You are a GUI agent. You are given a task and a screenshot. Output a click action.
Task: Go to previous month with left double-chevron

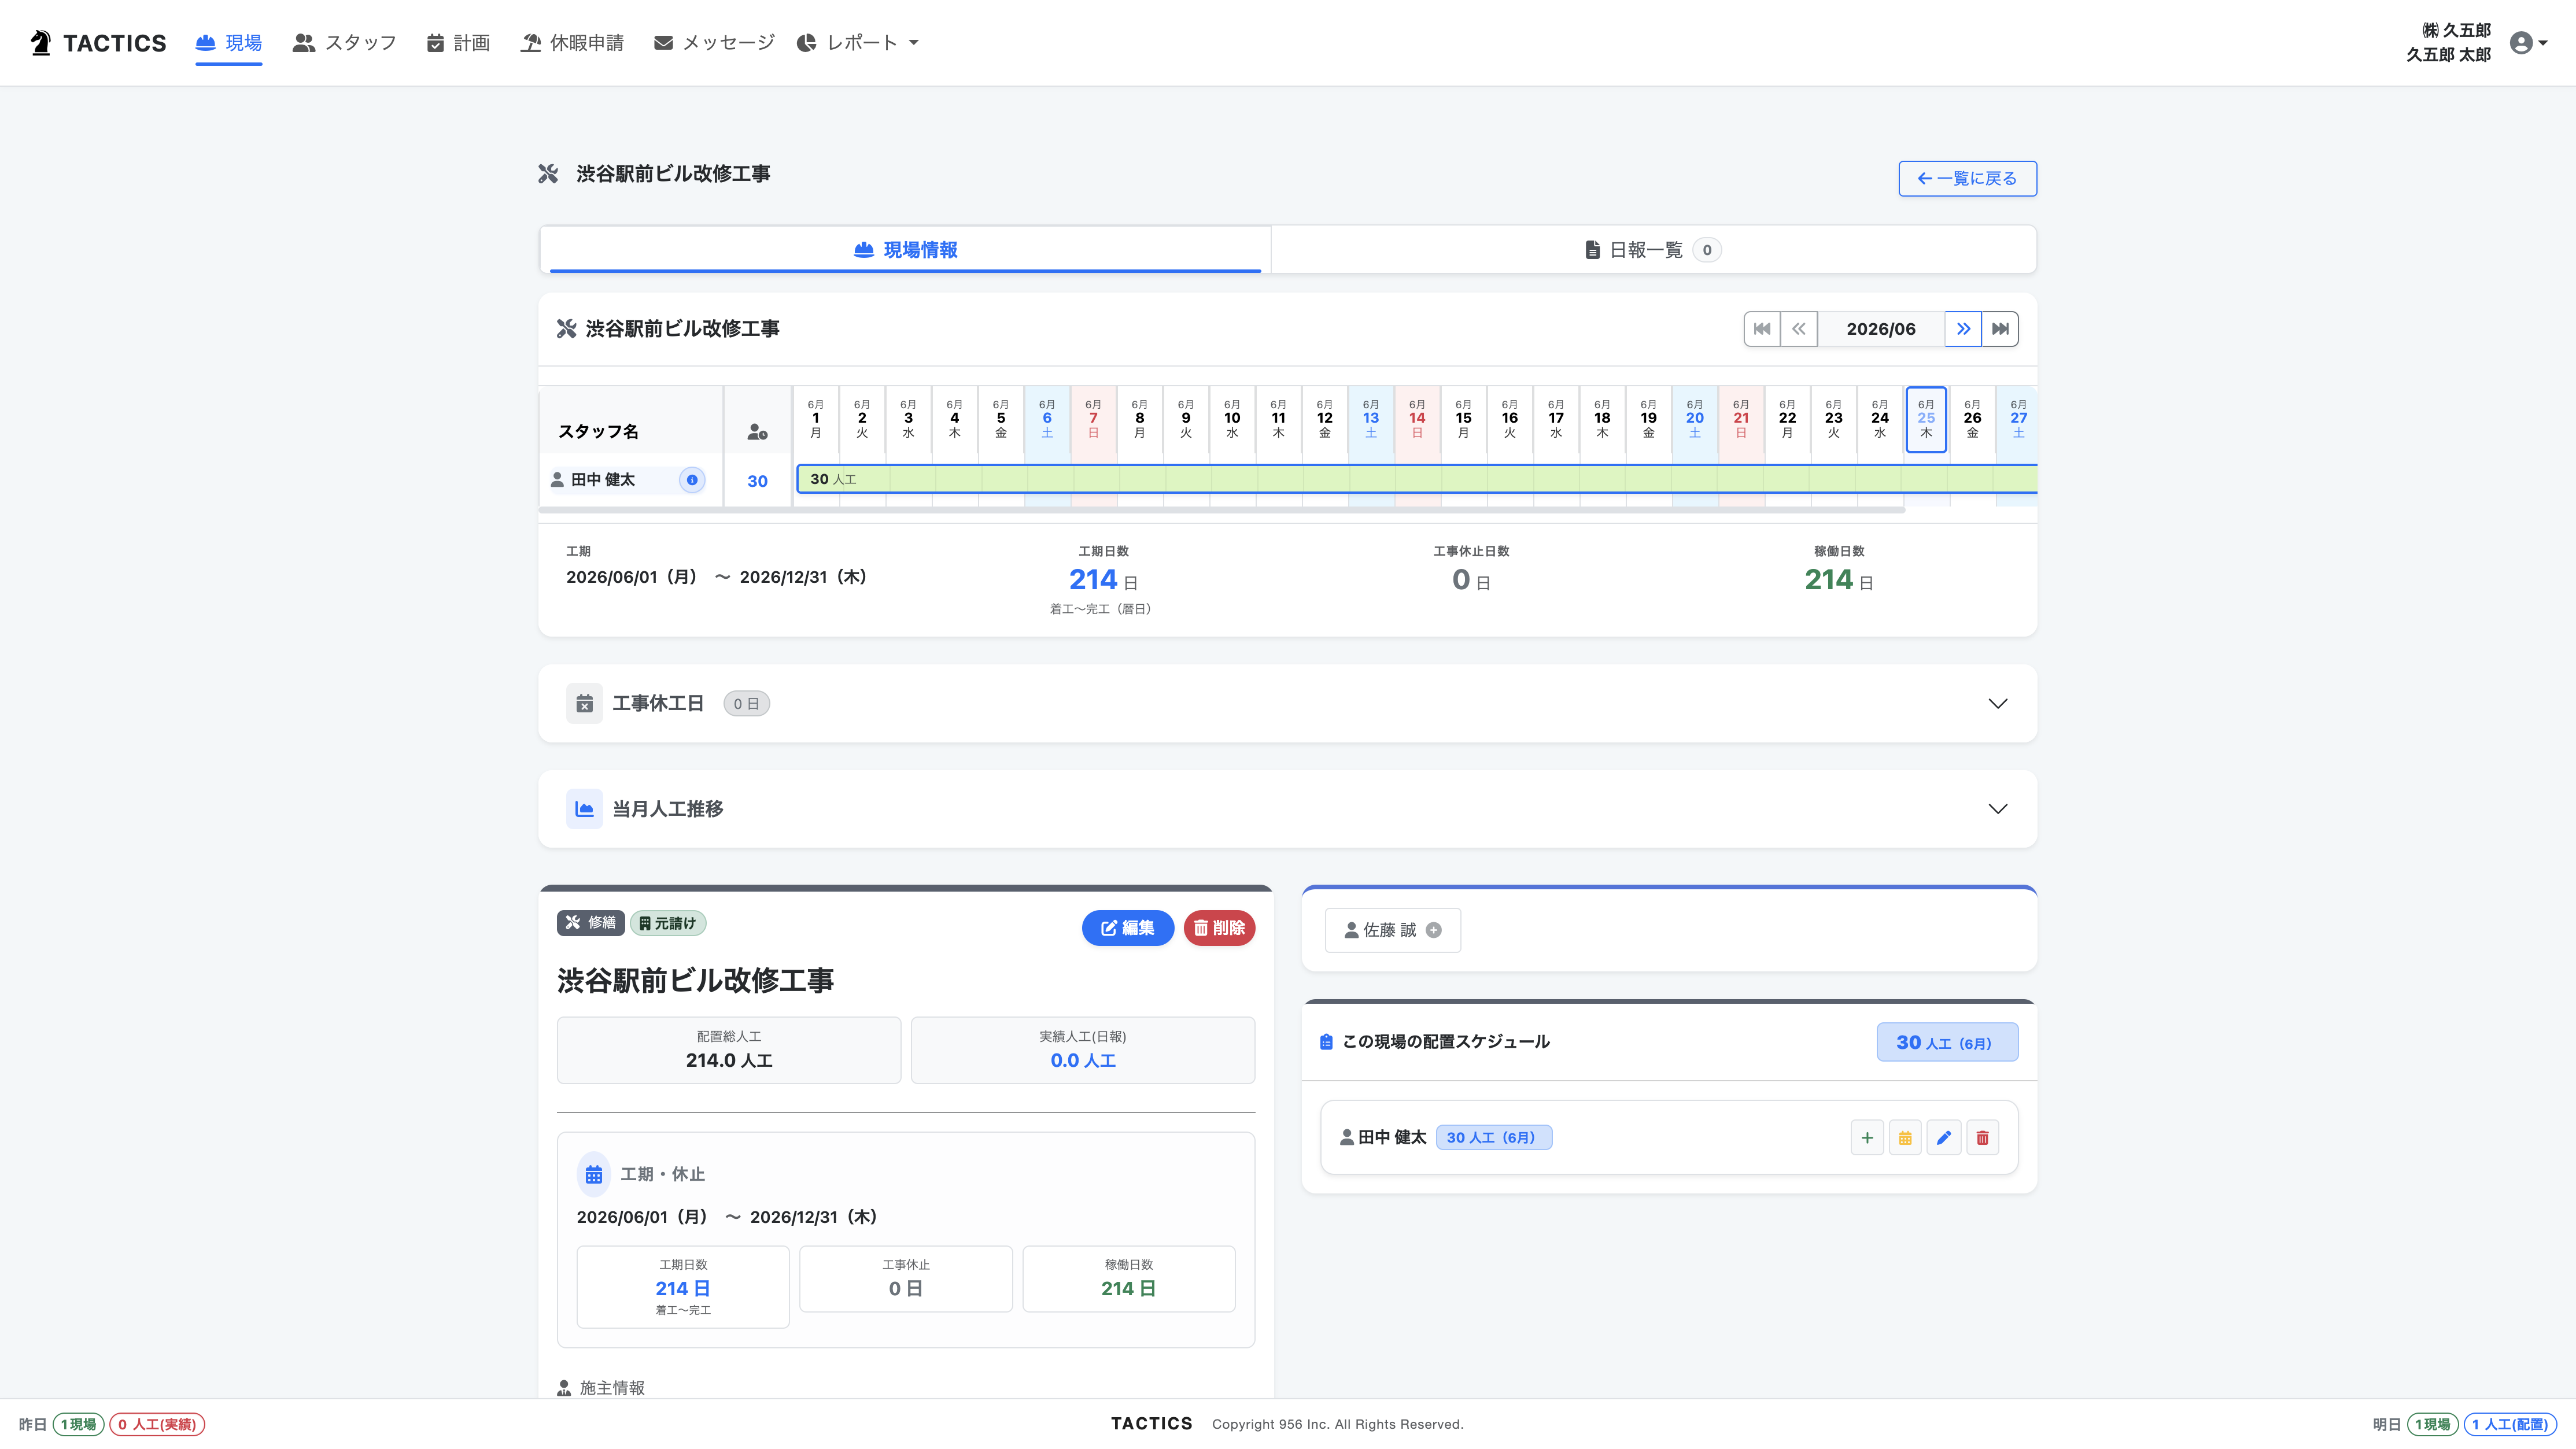(1799, 329)
